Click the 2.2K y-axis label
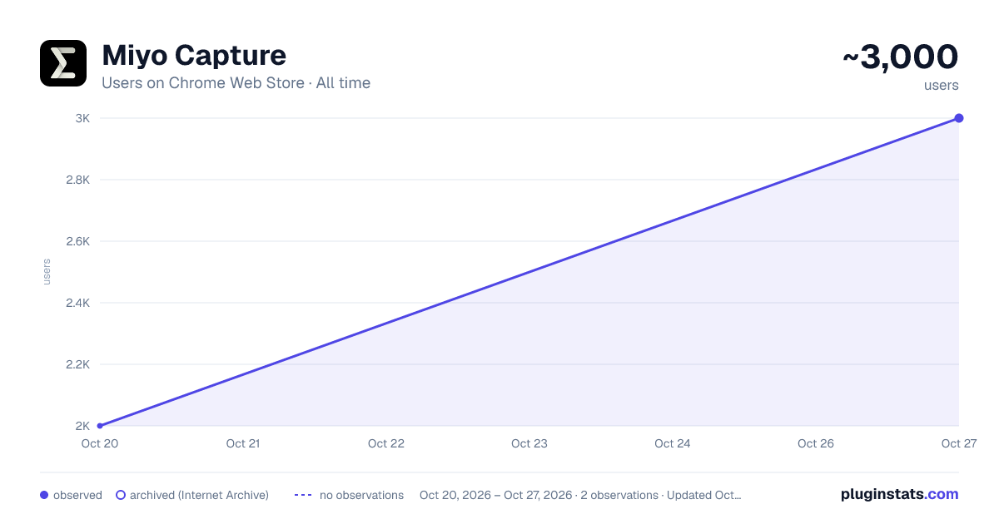 78,364
